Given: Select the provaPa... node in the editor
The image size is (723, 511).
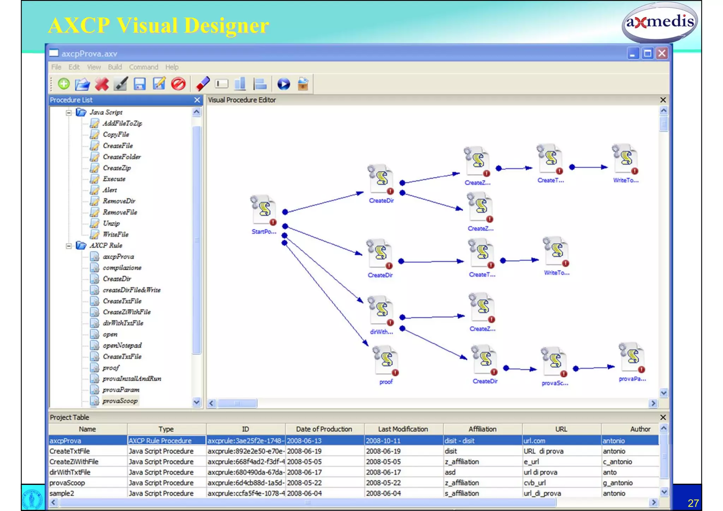Looking at the screenshot, I should pos(632,362).
